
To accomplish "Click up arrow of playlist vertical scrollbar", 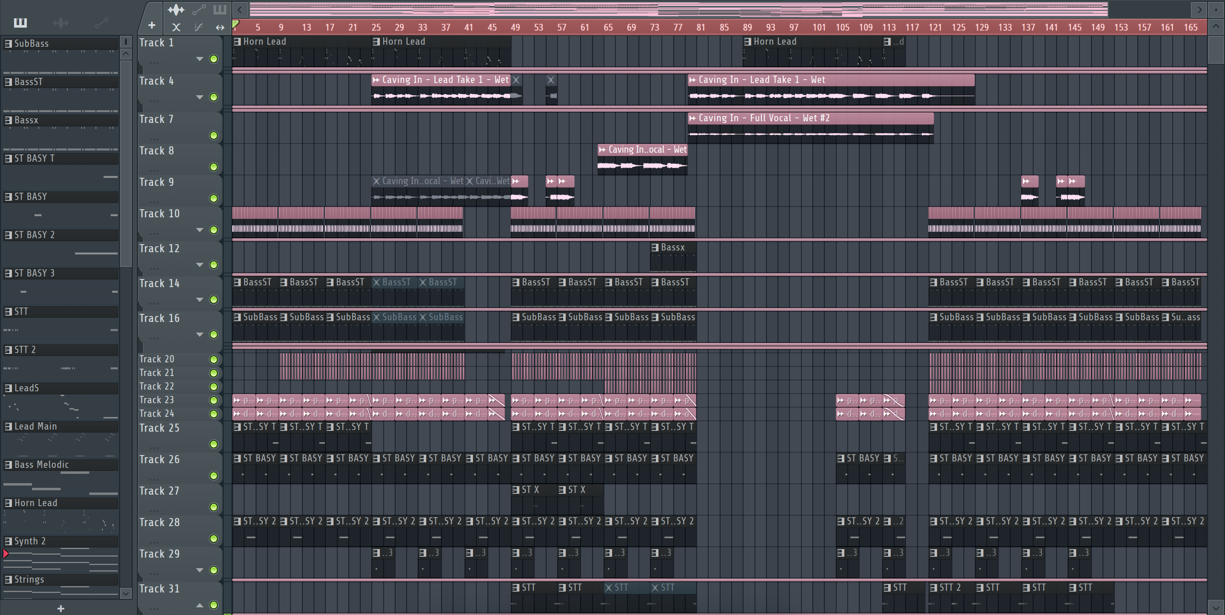I will point(1216,26).
